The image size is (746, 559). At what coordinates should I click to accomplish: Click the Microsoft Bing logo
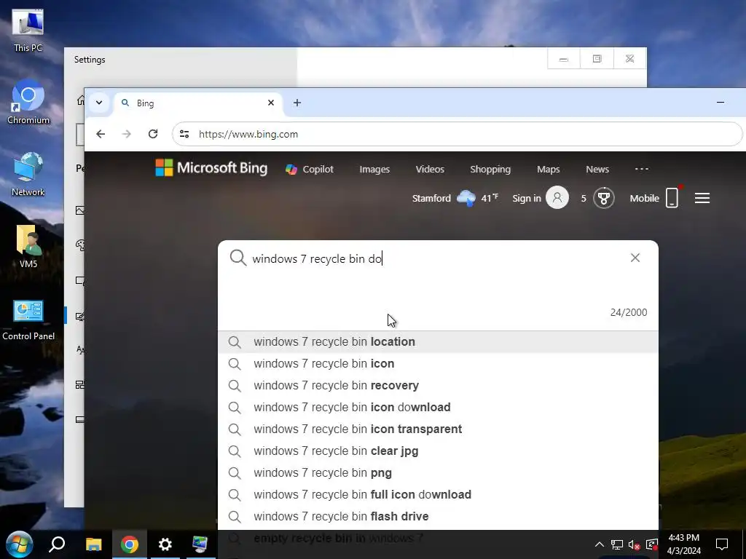coord(211,168)
